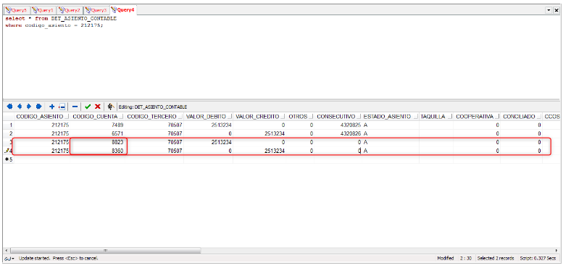Select cell 8360 in CODIGO_CUENTA

click(x=98, y=151)
